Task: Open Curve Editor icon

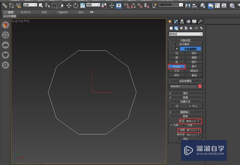Action: [x=217, y=6]
